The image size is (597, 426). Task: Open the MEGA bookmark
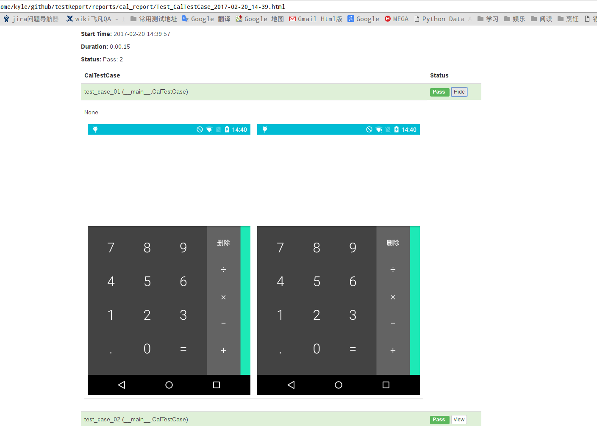pos(396,19)
